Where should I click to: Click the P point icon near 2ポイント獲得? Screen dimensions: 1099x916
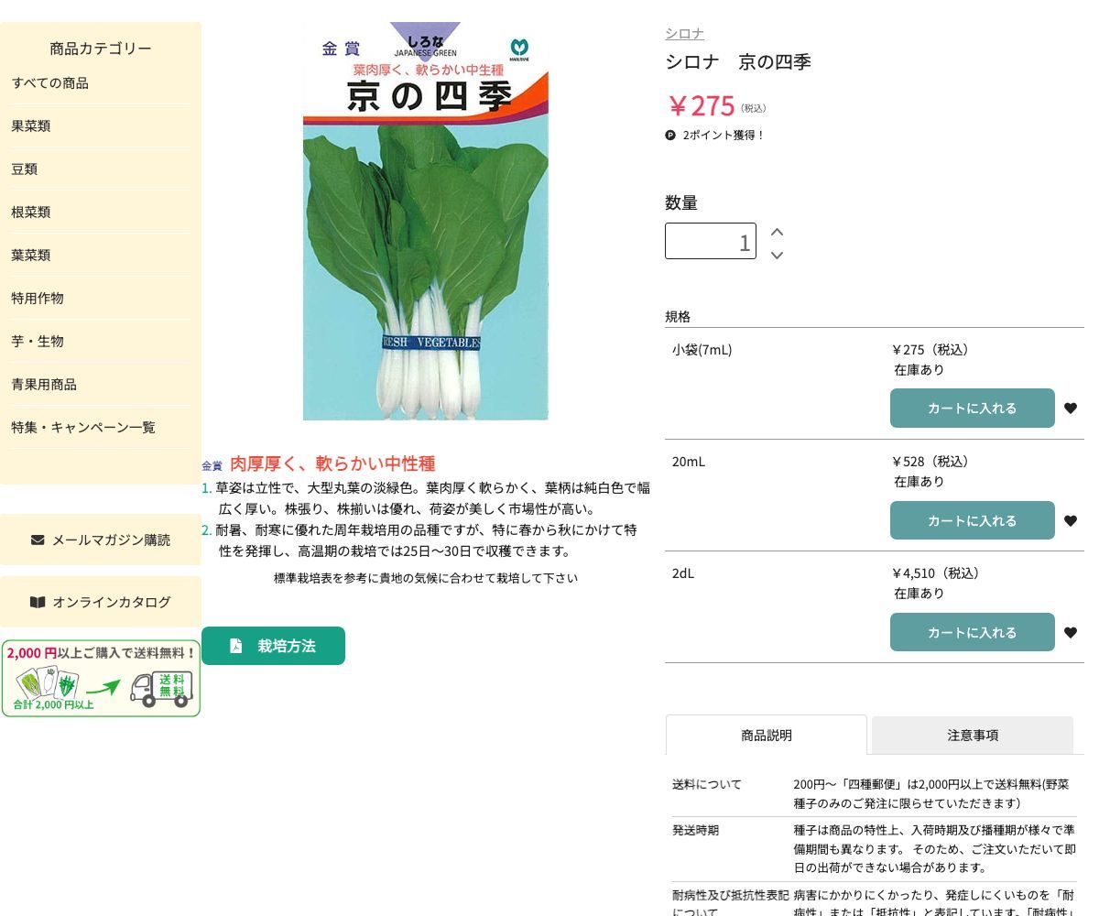pyautogui.click(x=669, y=135)
